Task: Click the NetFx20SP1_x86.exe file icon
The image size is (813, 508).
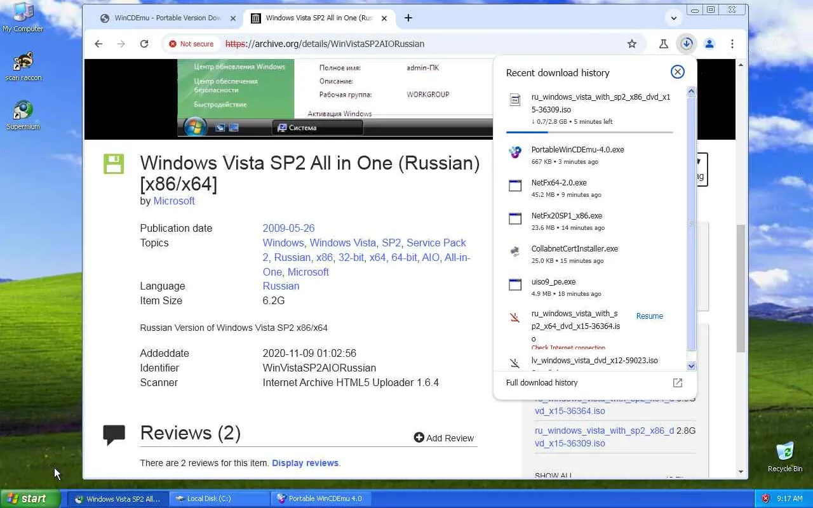Action: tap(515, 218)
